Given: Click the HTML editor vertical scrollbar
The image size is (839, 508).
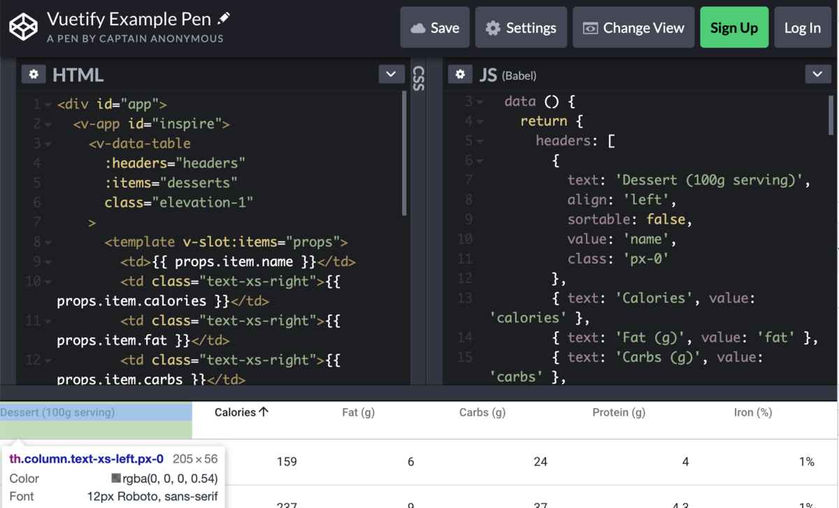Looking at the screenshot, I should point(405,154).
